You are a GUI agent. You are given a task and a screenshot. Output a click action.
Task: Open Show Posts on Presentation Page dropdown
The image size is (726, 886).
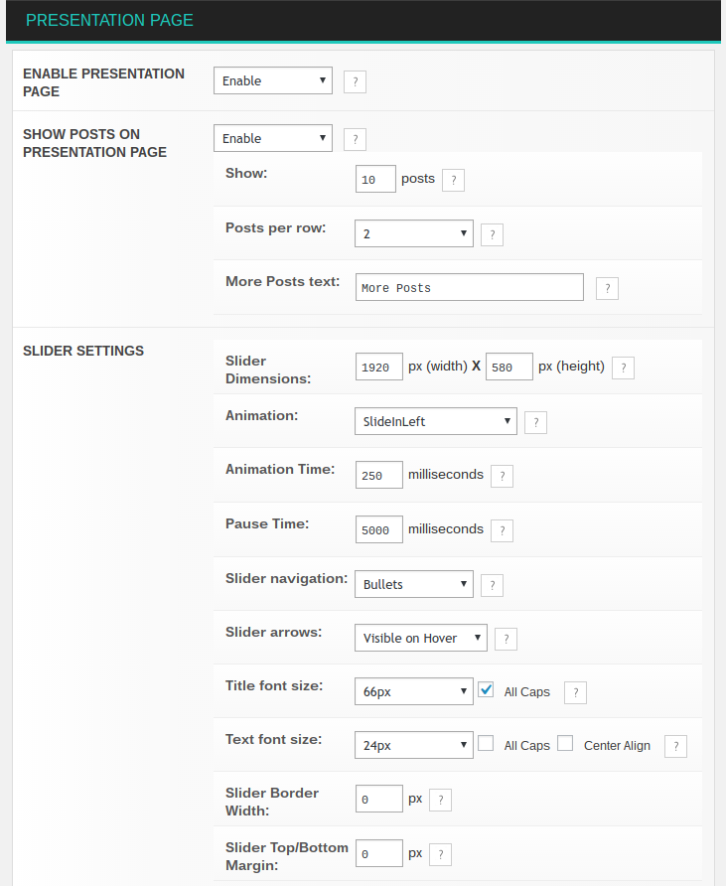pyautogui.click(x=273, y=138)
